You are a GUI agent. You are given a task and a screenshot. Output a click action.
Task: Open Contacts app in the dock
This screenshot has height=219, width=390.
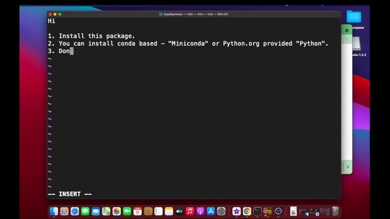click(148, 211)
